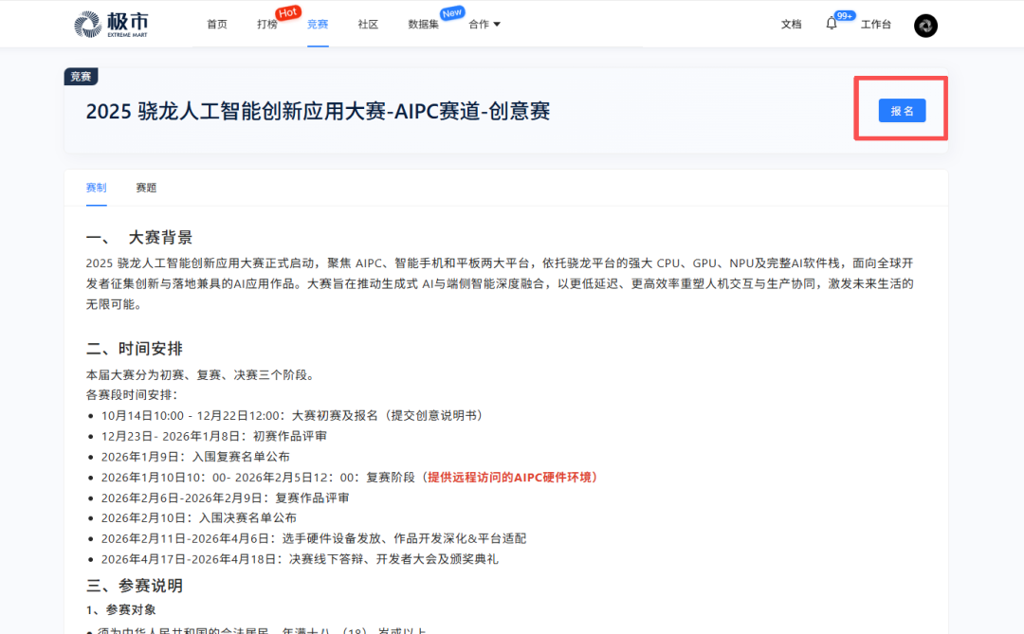Switch to the 赛题 tab
Image resolution: width=1024 pixels, height=634 pixels.
pyautogui.click(x=146, y=188)
